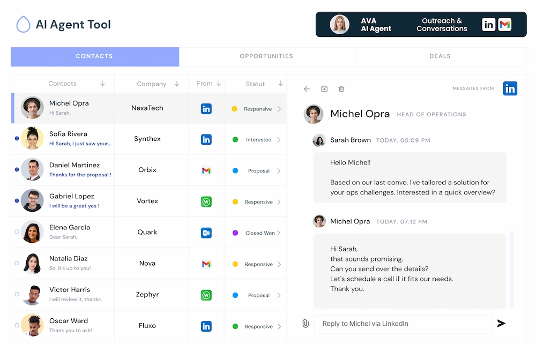The height and width of the screenshot is (359, 536).
Task: Click the LinkedIn source icon in the Fluxo row
Action: [206, 326]
